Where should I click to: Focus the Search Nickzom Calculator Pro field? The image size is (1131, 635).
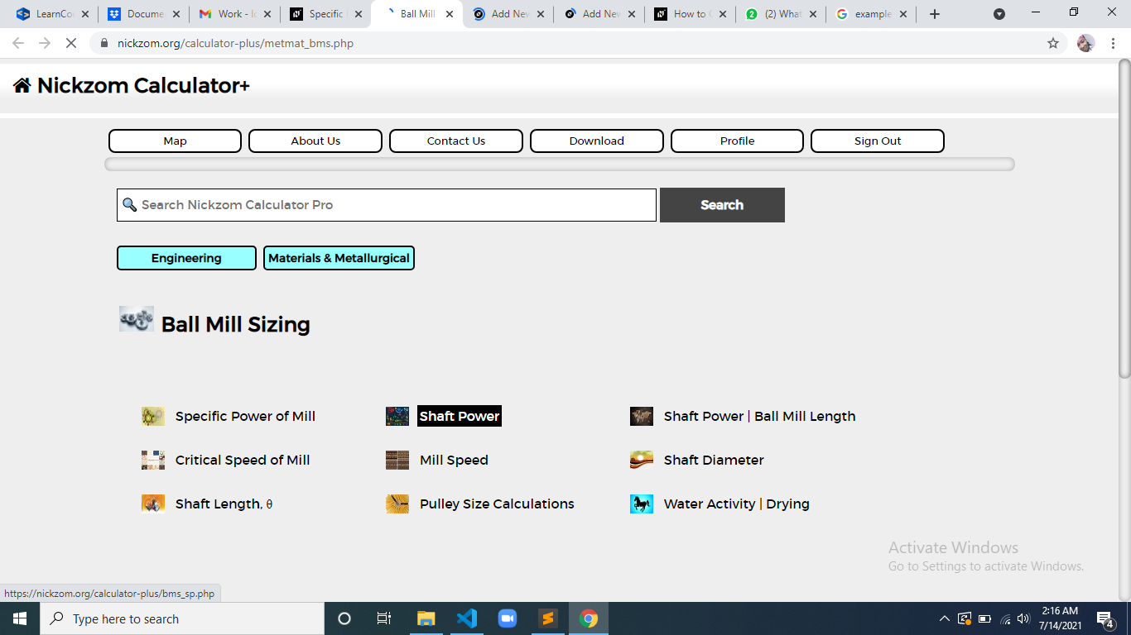point(387,205)
